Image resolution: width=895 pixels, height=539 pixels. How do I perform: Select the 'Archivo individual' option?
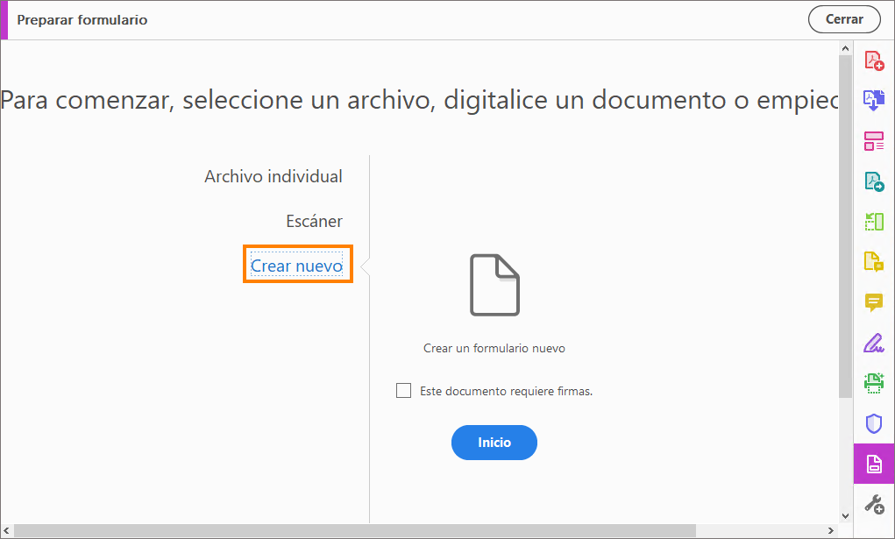click(273, 176)
